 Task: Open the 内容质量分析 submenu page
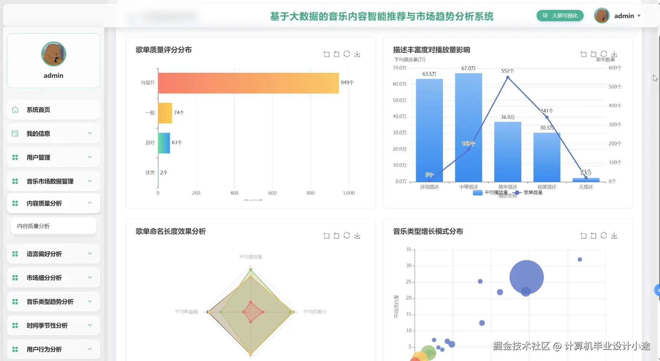pyautogui.click(x=34, y=226)
